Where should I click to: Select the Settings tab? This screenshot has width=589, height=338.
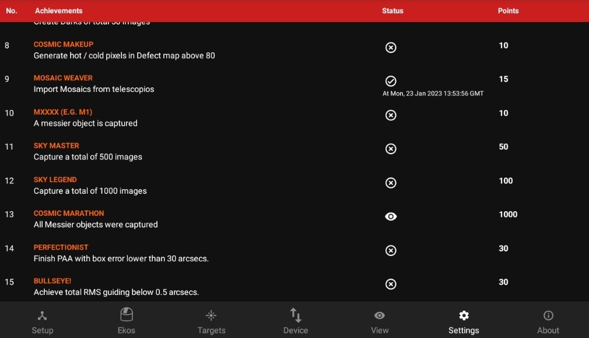[464, 322]
